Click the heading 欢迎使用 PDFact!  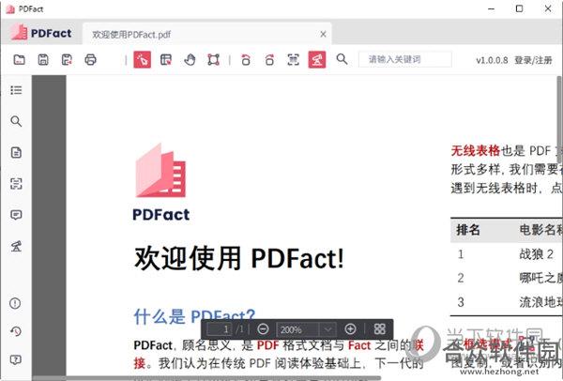point(239,258)
